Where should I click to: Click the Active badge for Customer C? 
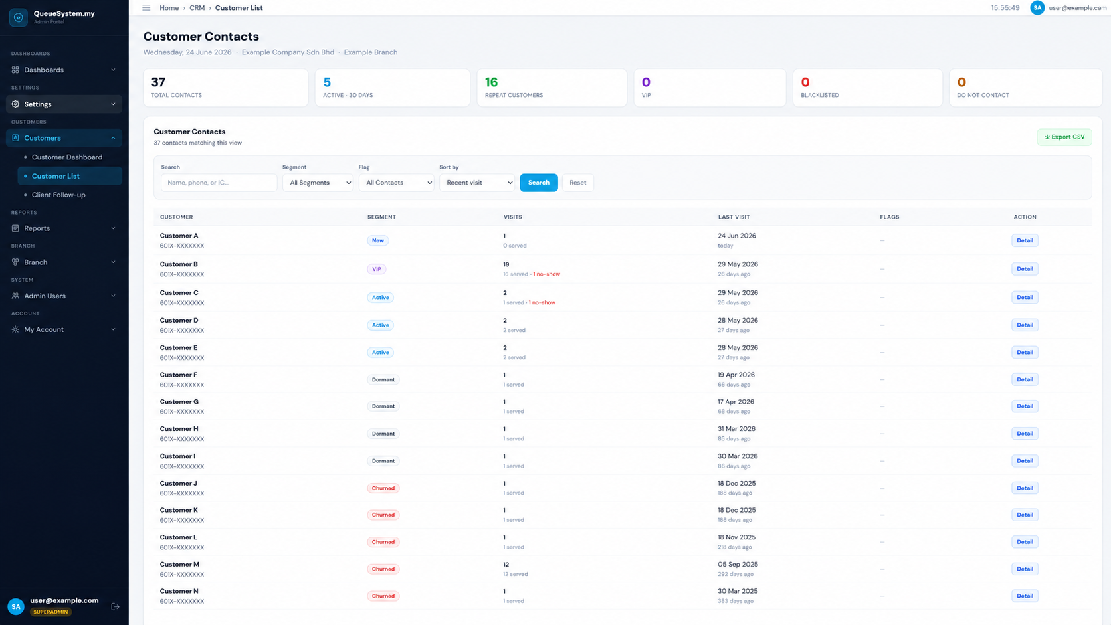pos(381,298)
